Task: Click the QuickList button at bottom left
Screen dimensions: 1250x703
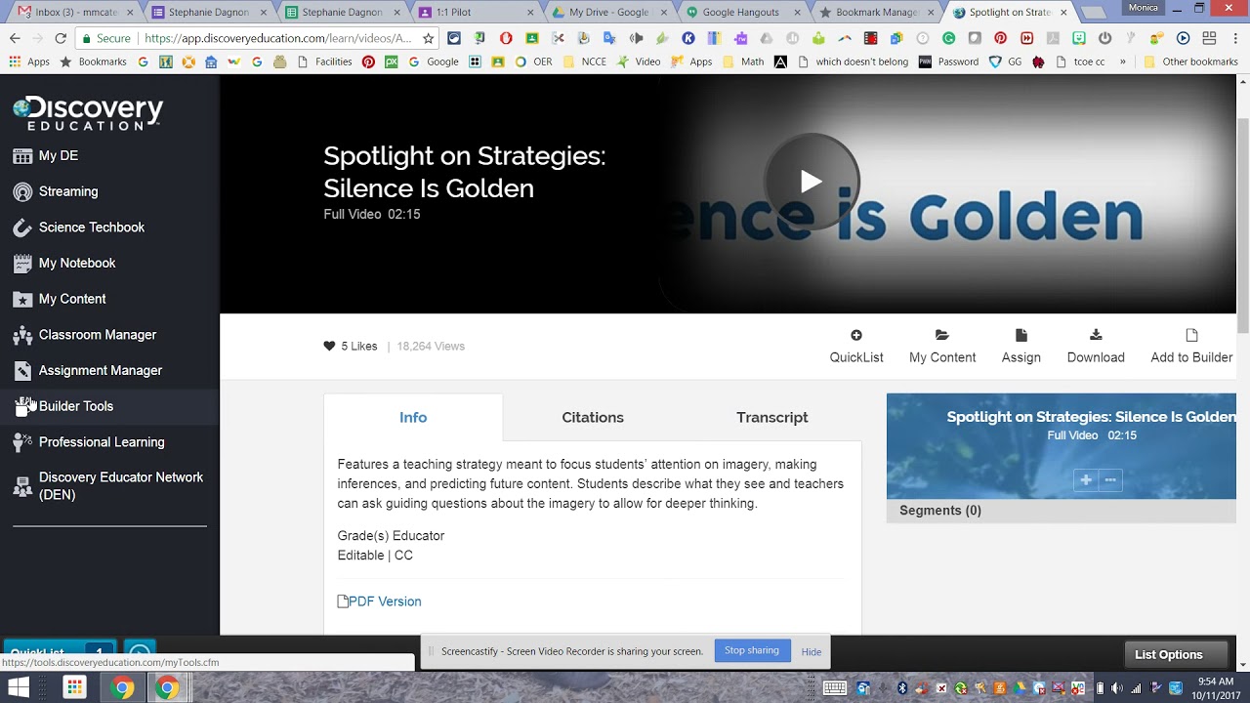Action: pos(61,652)
